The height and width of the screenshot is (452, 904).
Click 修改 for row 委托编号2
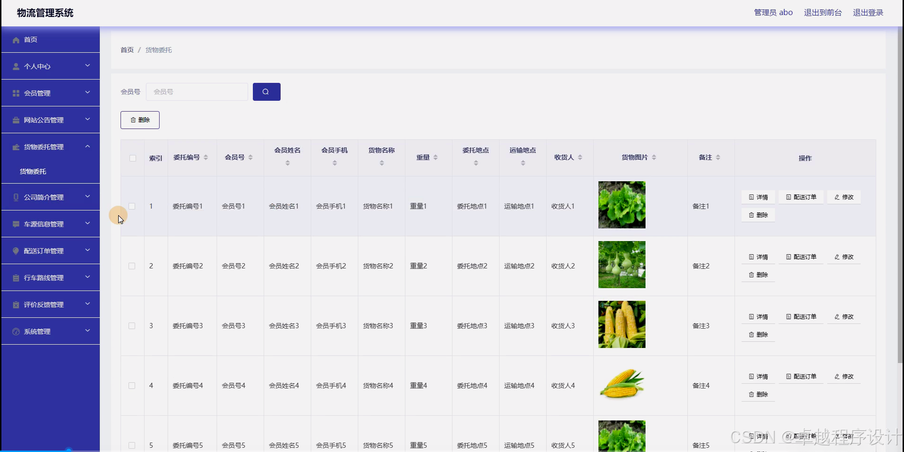pyautogui.click(x=844, y=257)
